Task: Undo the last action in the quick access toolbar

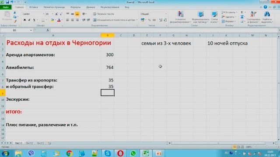Action: tap(12, 2)
